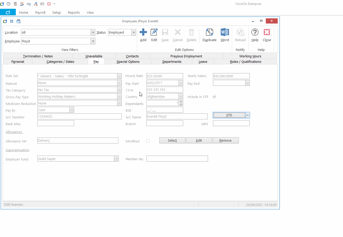Viewport: 343px width, 237px height.
Task: Expand the Gross Pay Type dropdown
Action: click(119, 96)
